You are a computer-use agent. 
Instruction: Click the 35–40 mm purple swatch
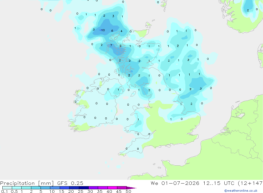(x=103, y=188)
